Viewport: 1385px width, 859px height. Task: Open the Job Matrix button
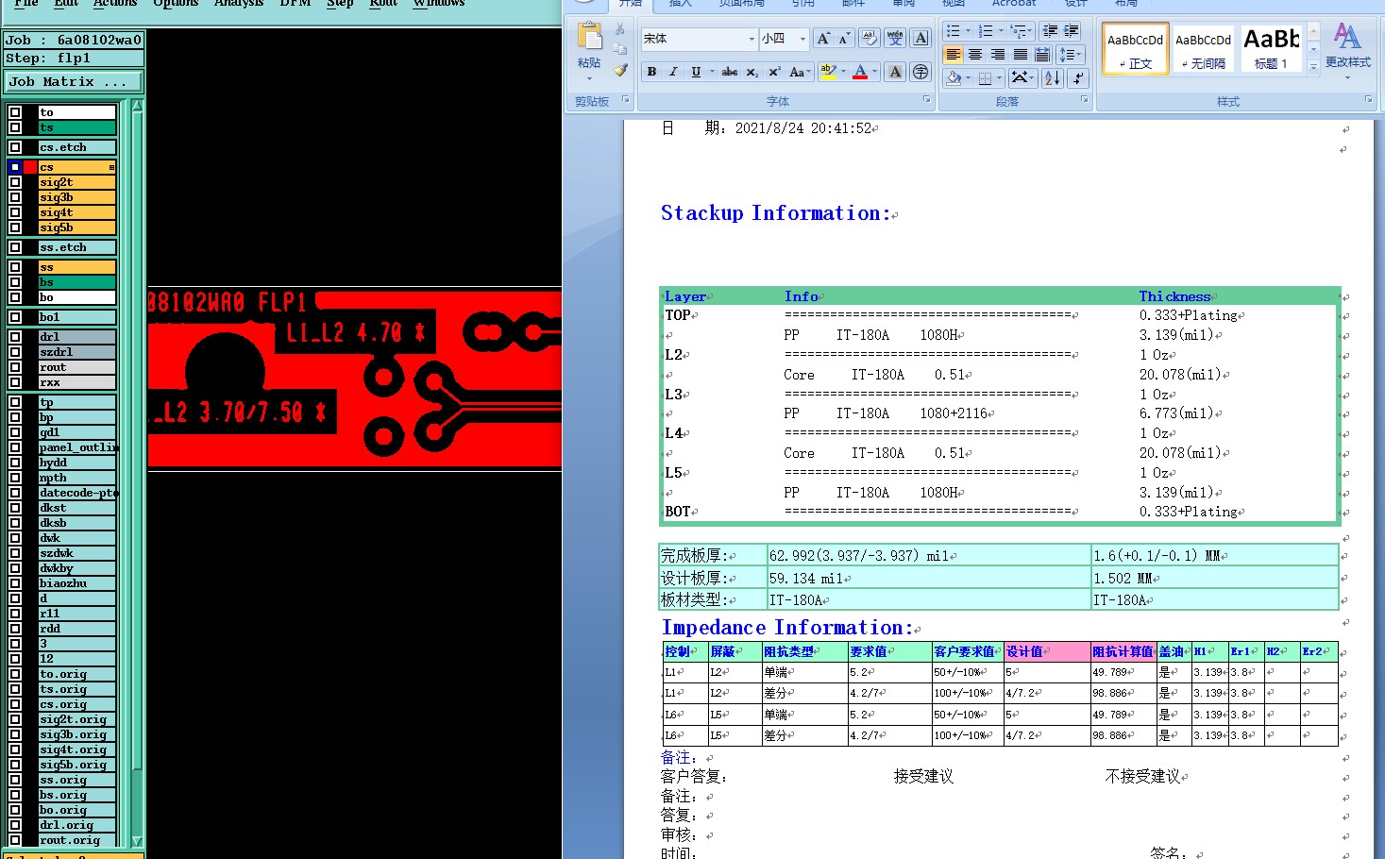[x=74, y=82]
